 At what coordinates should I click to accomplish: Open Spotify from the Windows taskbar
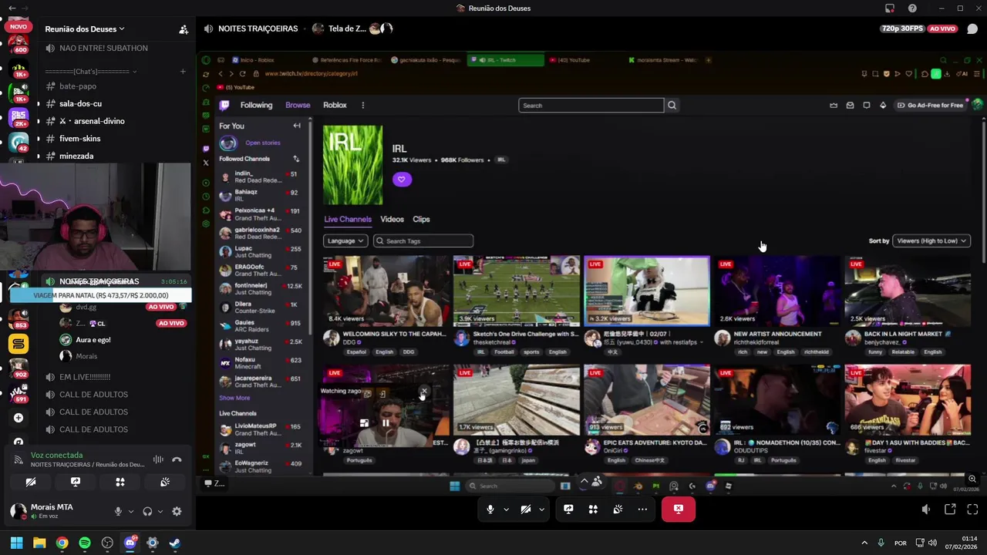point(85,543)
